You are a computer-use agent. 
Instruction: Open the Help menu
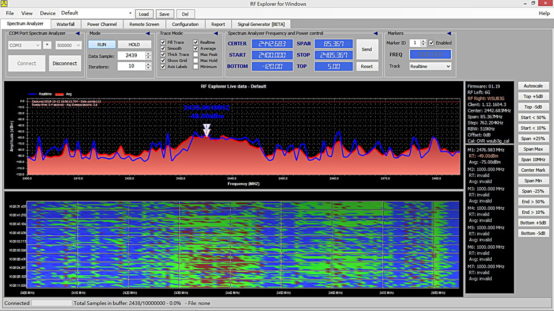point(544,13)
